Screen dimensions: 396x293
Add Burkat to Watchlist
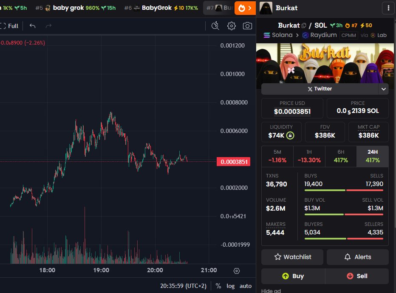(292, 257)
